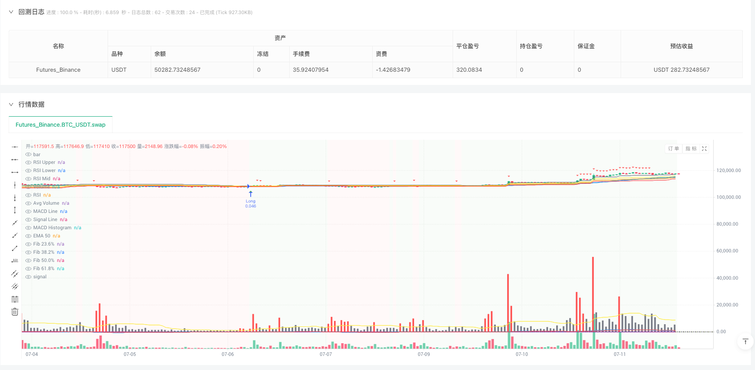Select the Fibonacci retracement lines tool

pyautogui.click(x=15, y=299)
